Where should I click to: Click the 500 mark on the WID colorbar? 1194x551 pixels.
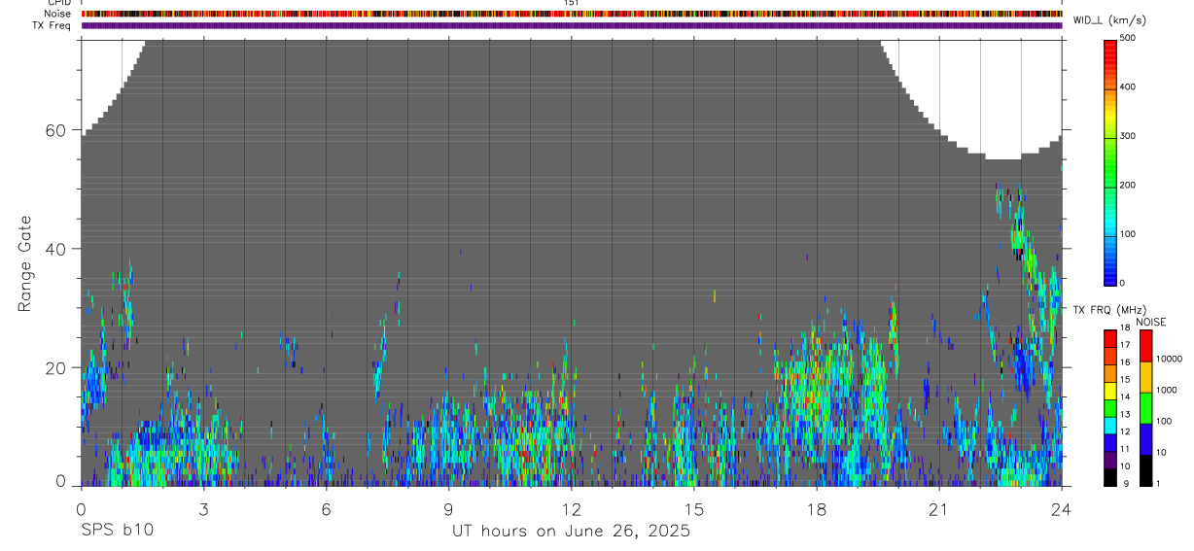[1130, 38]
